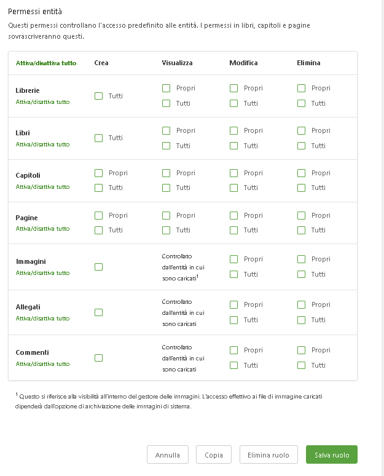
Task: Check the Crea checkbox for Immagini
Action: pos(99,267)
